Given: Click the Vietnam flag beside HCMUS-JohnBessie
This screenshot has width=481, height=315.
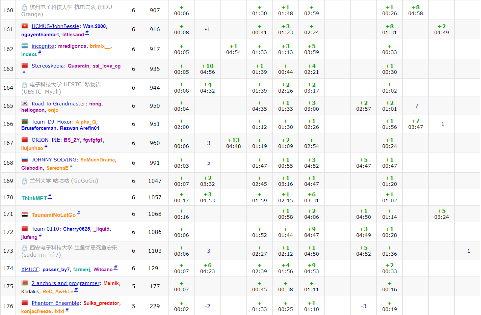Looking at the screenshot, I should 25,26.
